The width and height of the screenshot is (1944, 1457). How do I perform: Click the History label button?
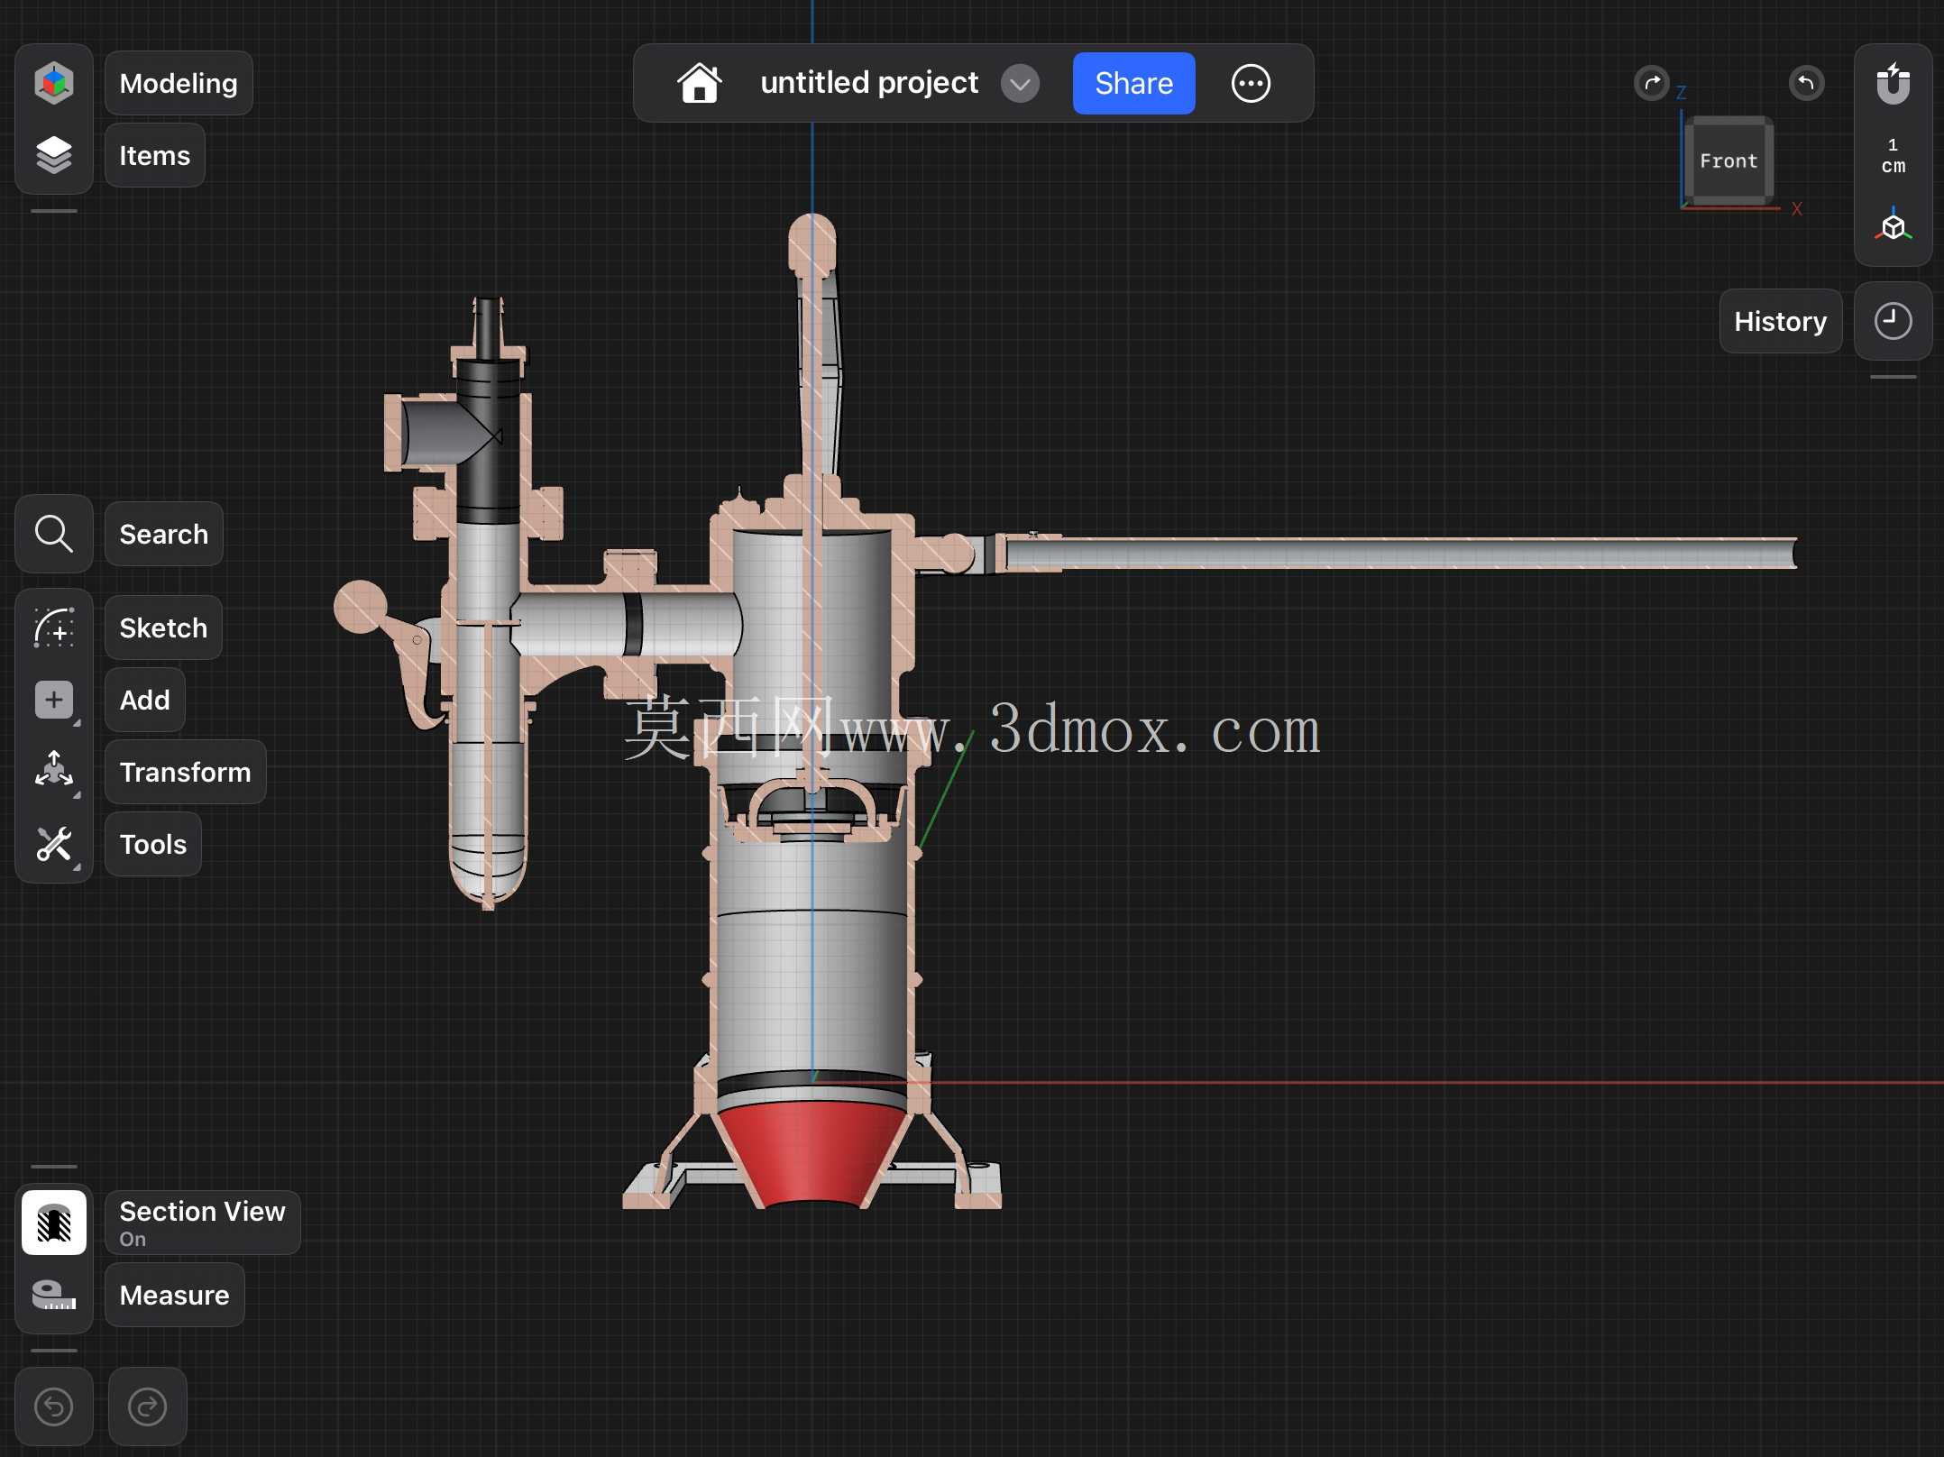(1780, 321)
